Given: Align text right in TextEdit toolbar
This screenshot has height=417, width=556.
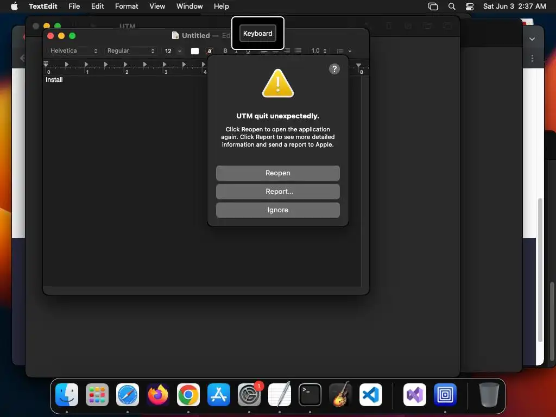Looking at the screenshot, I should click(287, 51).
